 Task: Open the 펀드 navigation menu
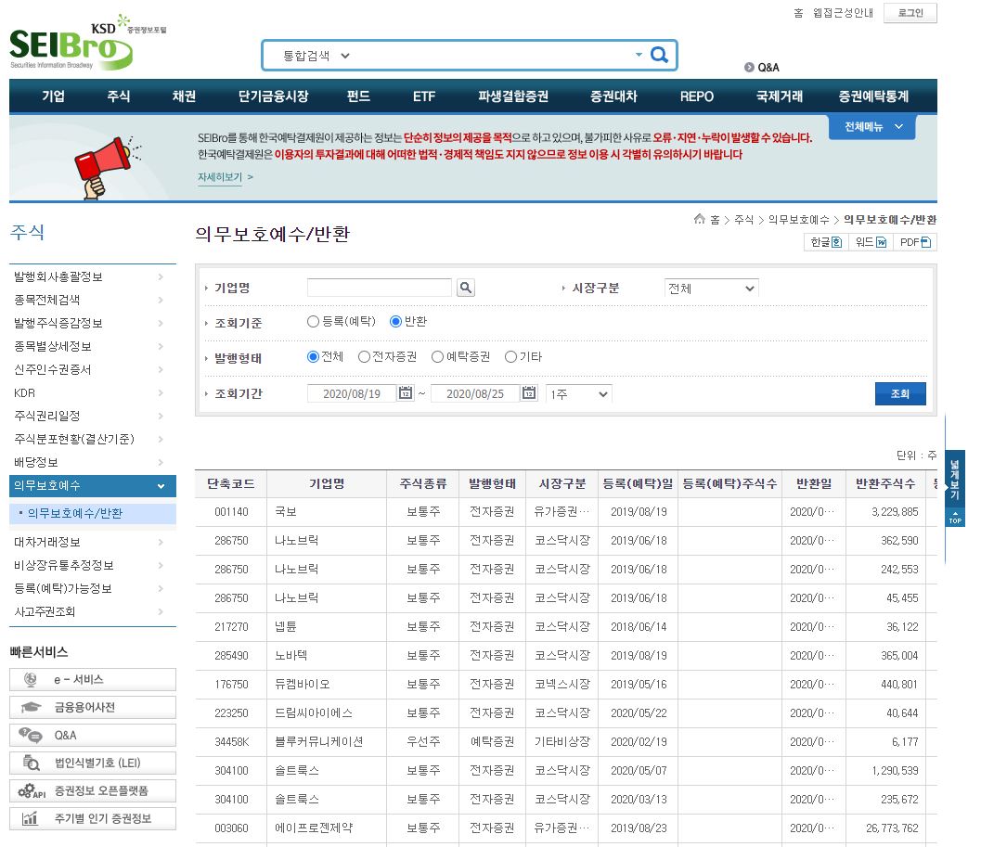pos(357,96)
